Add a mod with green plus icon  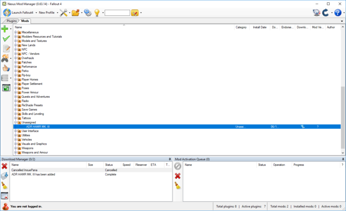pos(5,29)
